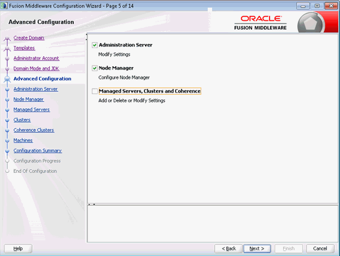
Task: Go back with the Back button
Action: pos(228,248)
